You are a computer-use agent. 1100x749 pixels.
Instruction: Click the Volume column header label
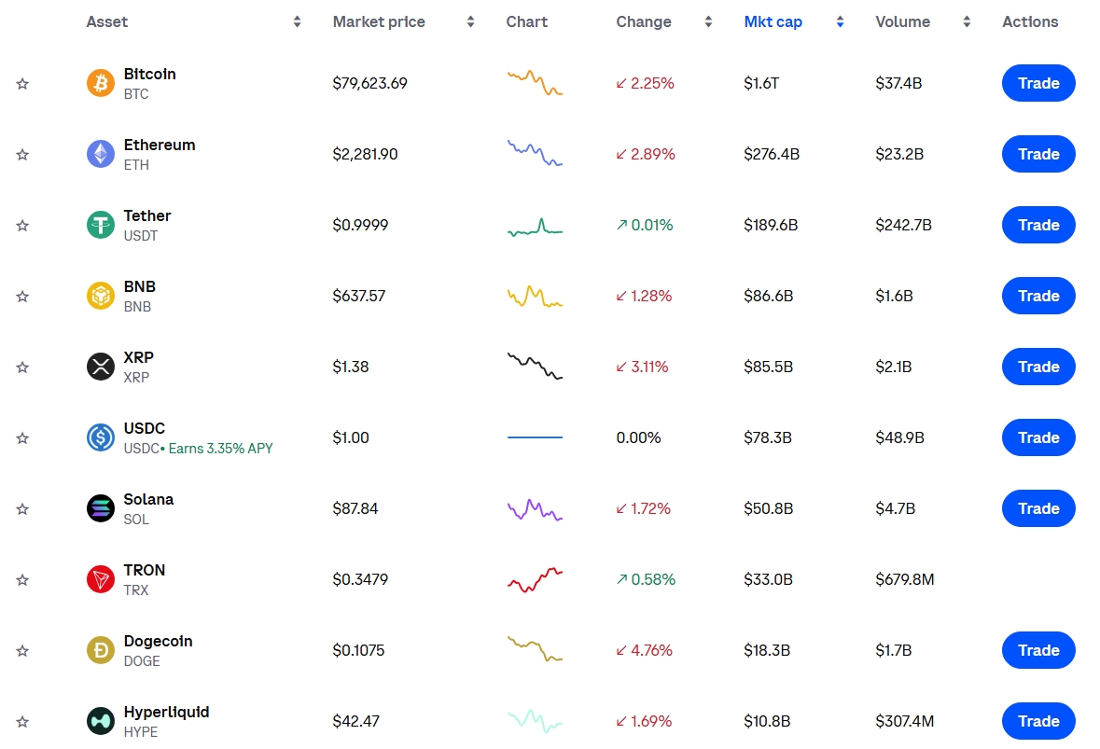903,21
